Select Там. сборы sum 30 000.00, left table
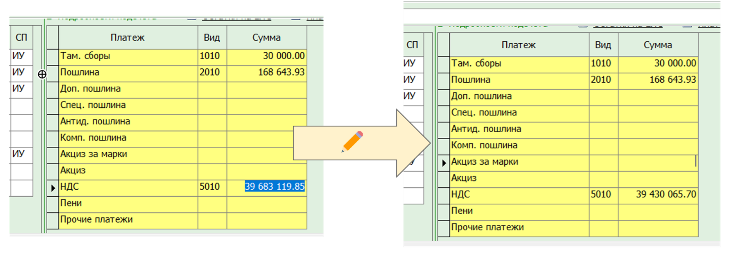This screenshot has width=744, height=256. click(x=283, y=56)
